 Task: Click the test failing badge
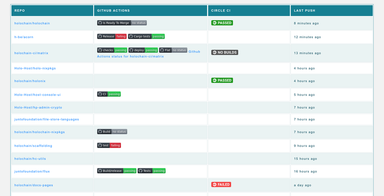pos(109,145)
